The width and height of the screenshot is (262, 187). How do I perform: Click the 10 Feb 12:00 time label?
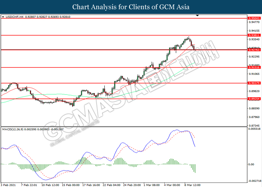(50, 185)
